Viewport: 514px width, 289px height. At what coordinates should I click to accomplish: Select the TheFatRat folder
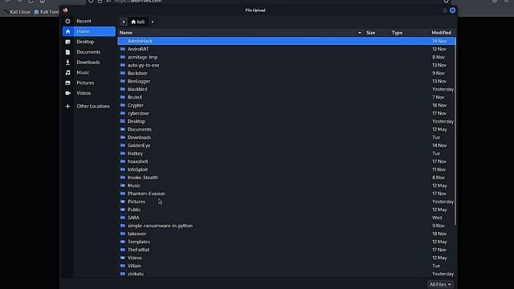(287, 250)
